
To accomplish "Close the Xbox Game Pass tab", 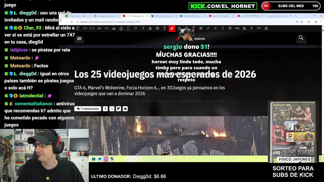I will point(205,16).
